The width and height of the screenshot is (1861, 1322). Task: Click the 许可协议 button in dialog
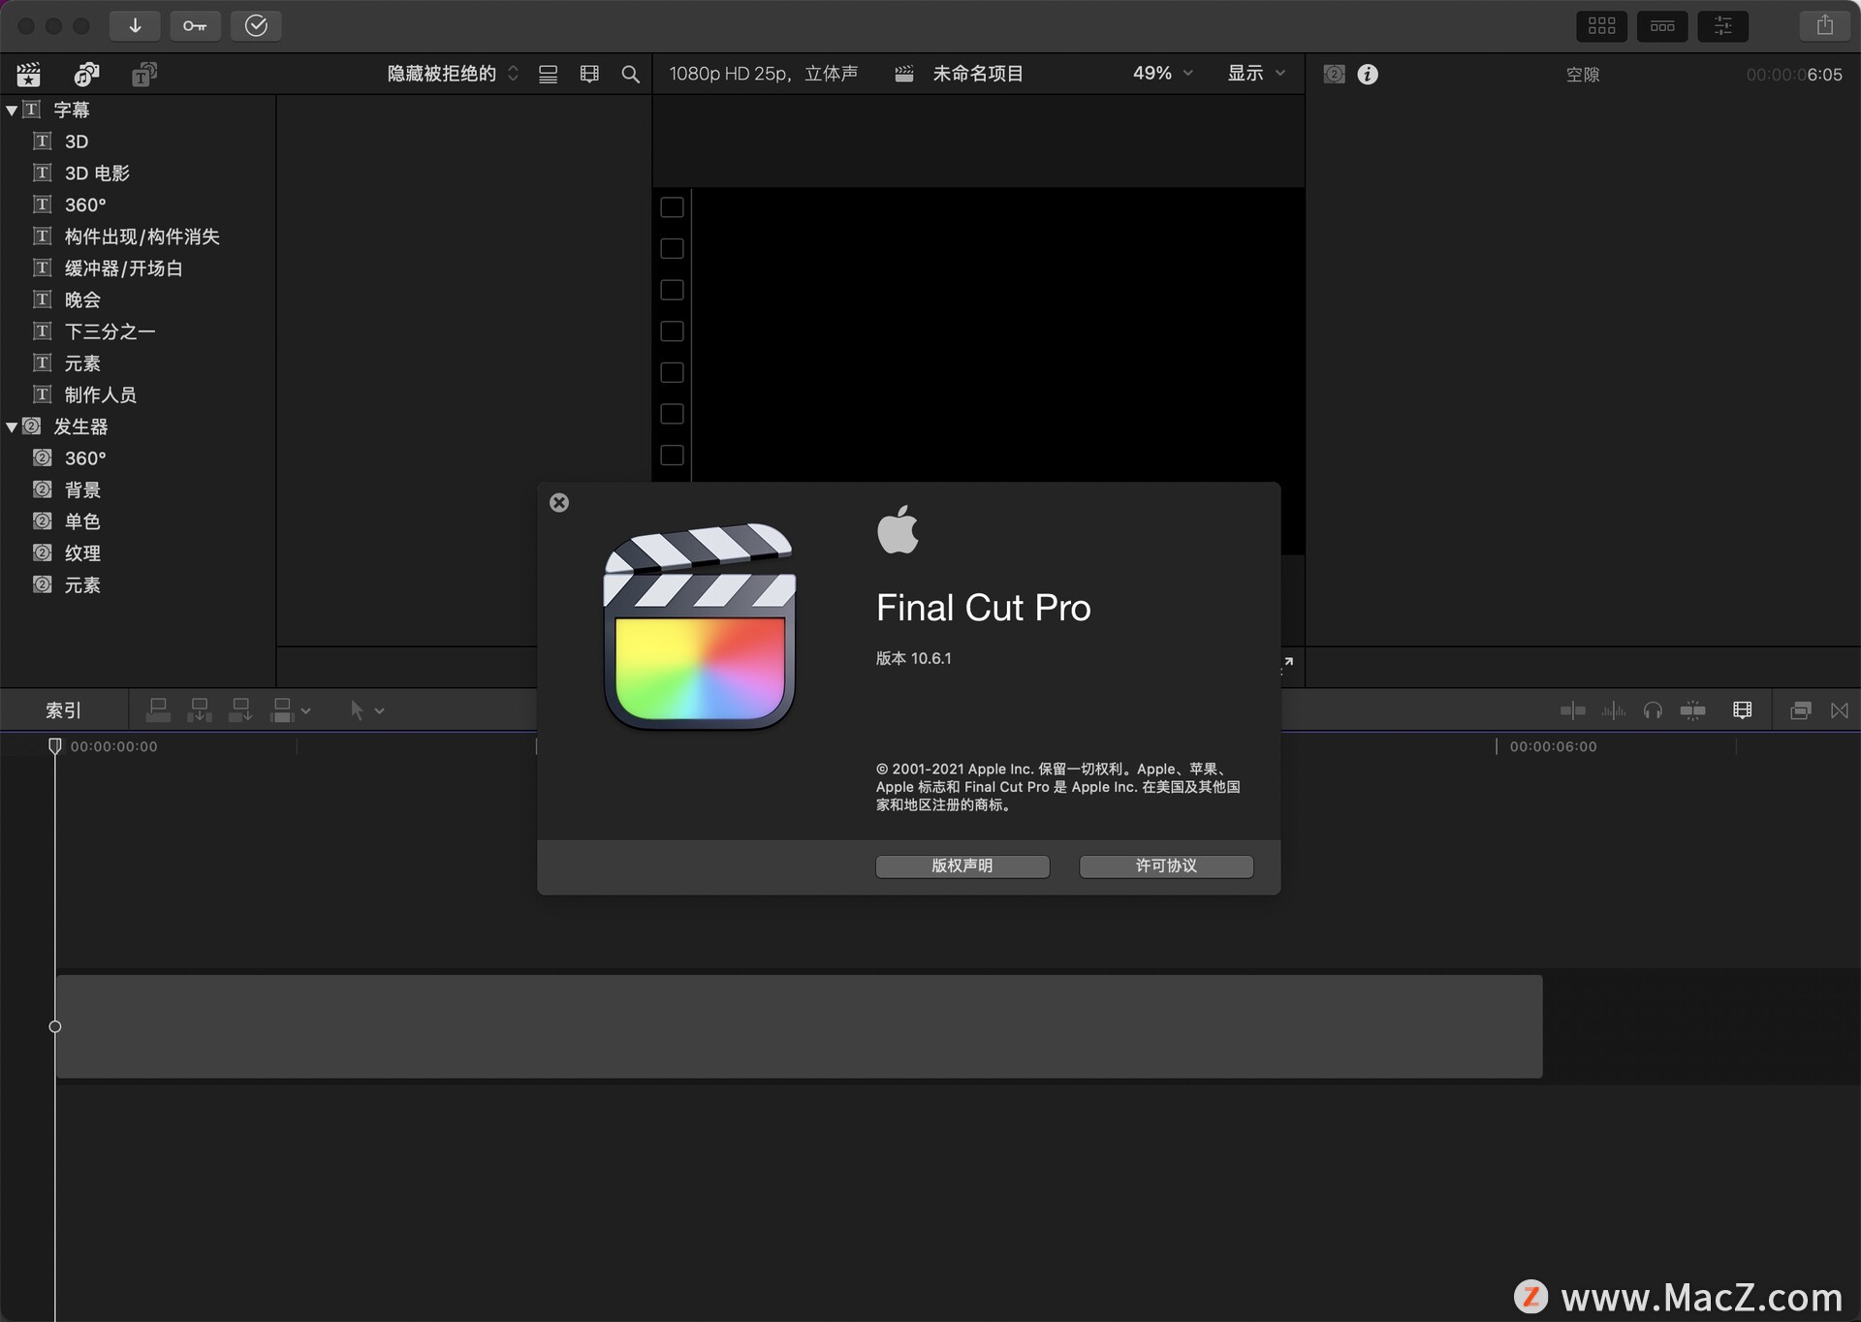[1166, 865]
